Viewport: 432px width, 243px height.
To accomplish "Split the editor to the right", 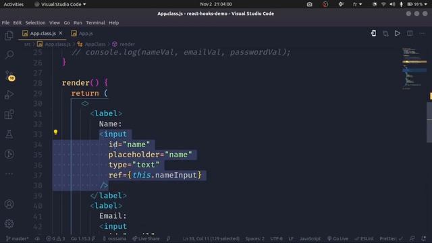I will point(410,33).
